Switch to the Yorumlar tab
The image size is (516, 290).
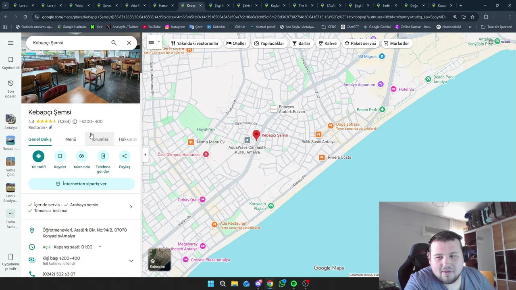click(x=100, y=139)
